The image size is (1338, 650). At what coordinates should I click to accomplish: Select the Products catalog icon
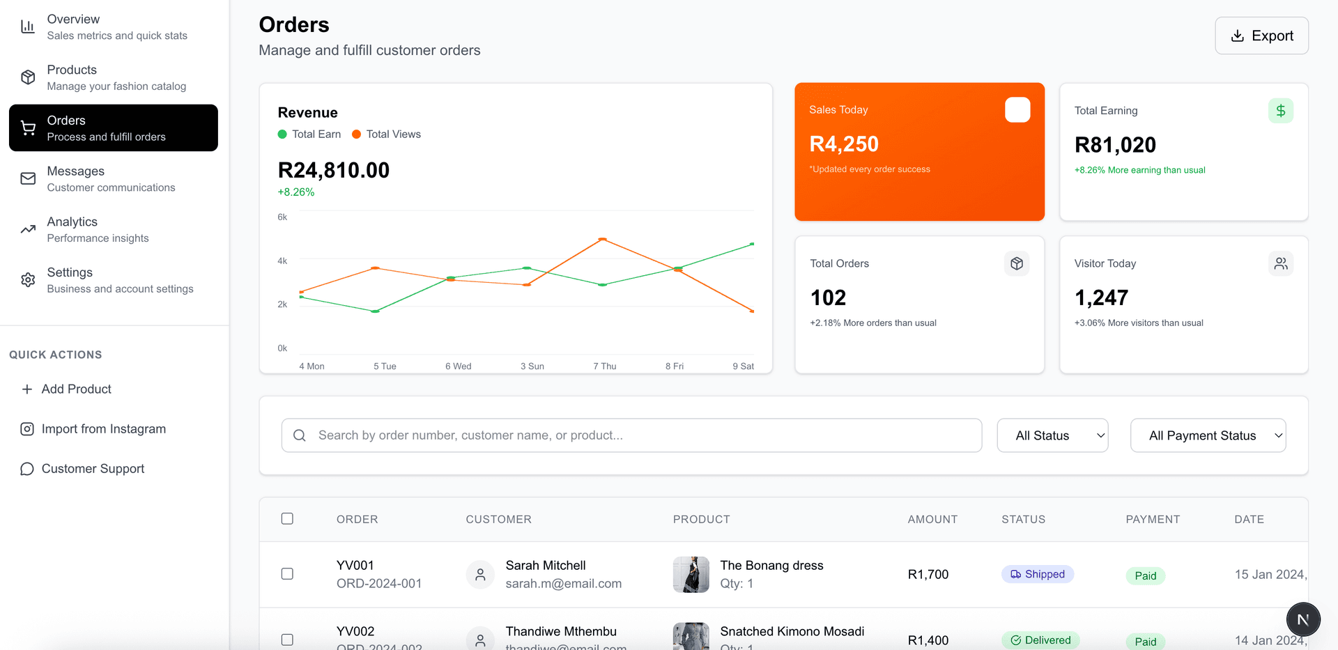(27, 77)
